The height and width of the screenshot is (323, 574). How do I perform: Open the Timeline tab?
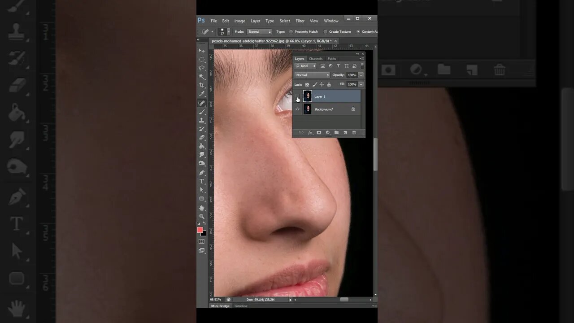(240, 306)
